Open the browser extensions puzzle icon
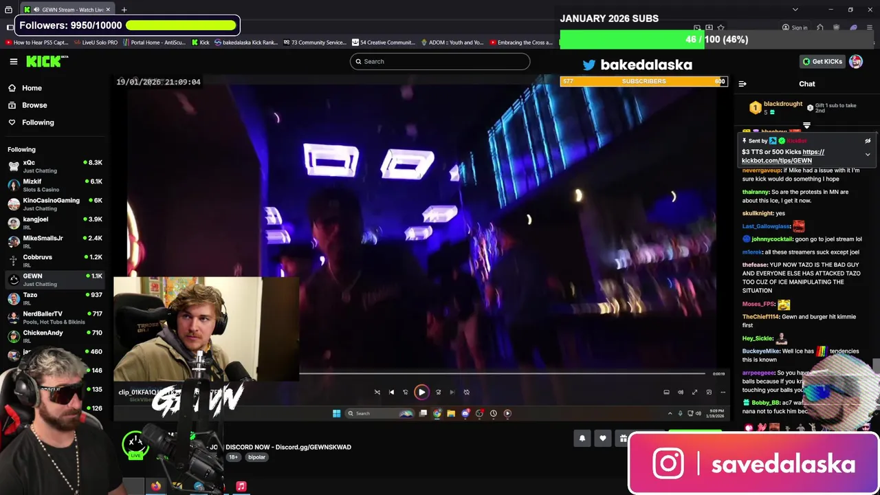 (820, 27)
